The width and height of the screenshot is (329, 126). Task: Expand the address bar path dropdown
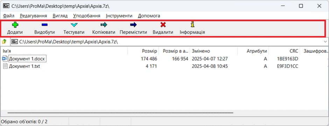pos(325,42)
